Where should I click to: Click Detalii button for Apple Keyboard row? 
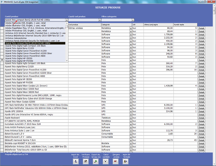(x=201, y=118)
